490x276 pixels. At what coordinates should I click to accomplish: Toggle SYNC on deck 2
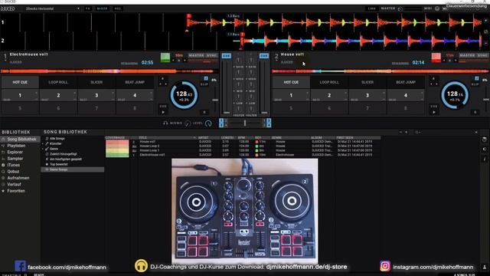tap(482, 55)
